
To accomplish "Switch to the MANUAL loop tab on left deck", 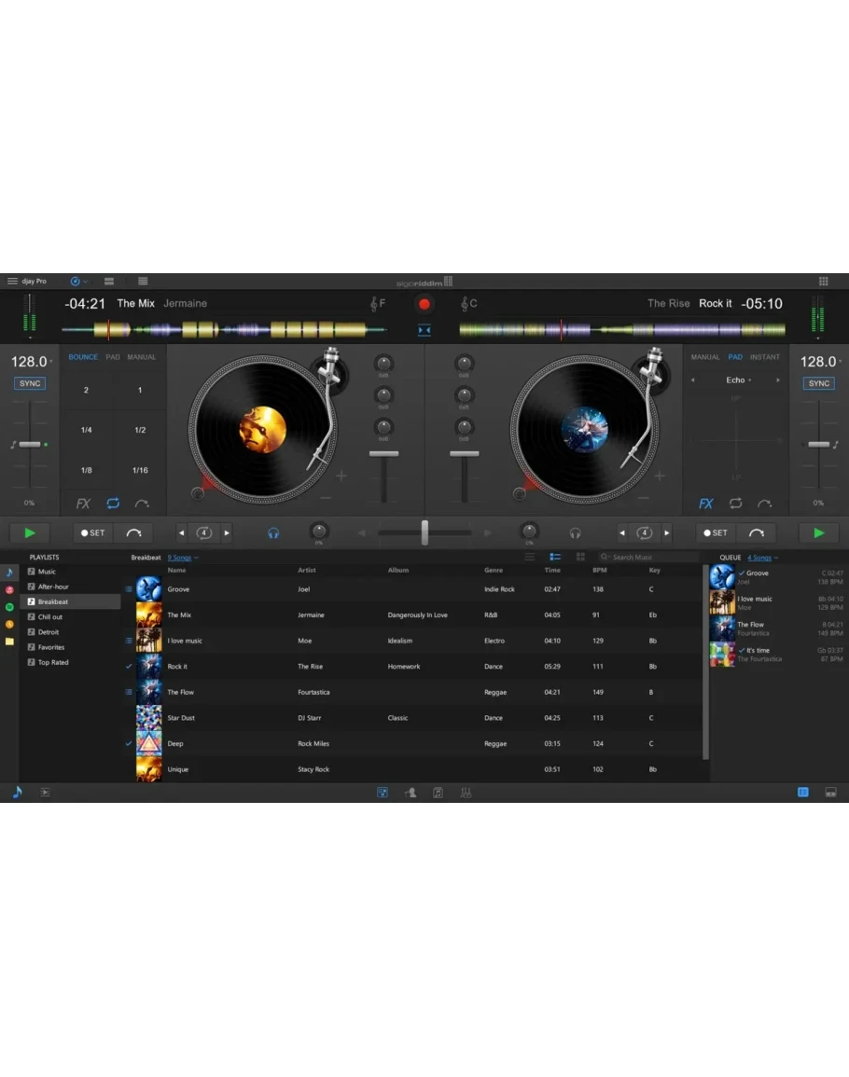I will [x=142, y=357].
